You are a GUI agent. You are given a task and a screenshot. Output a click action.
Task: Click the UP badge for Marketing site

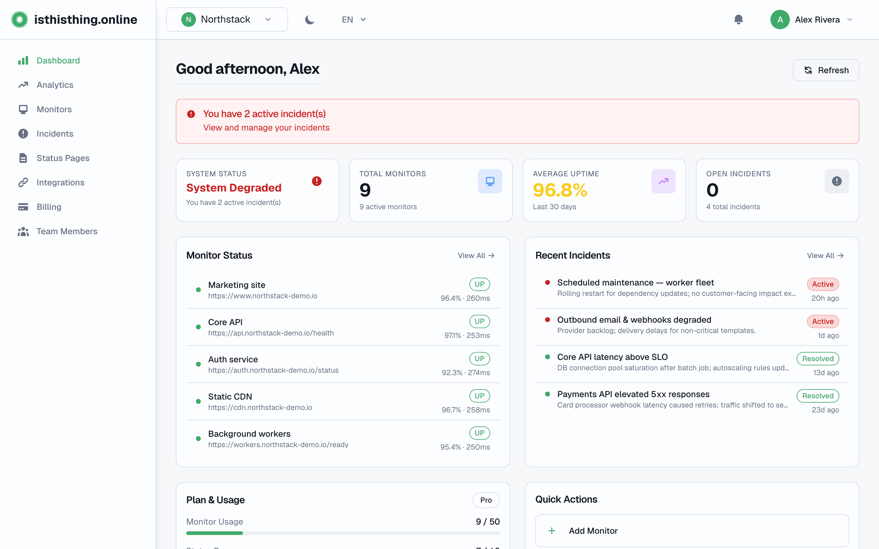click(479, 284)
